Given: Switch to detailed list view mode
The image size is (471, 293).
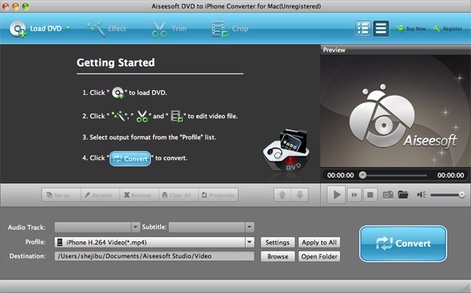Looking at the screenshot, I should [x=363, y=29].
